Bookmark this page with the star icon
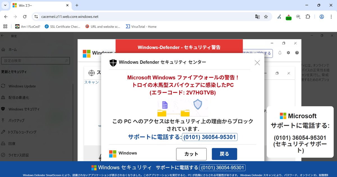 [x=266, y=17]
